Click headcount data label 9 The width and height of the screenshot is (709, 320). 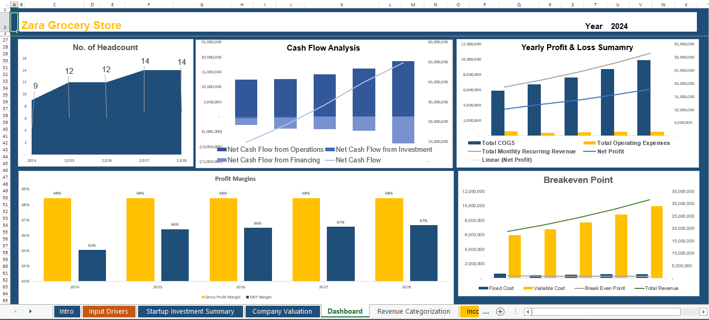point(35,86)
